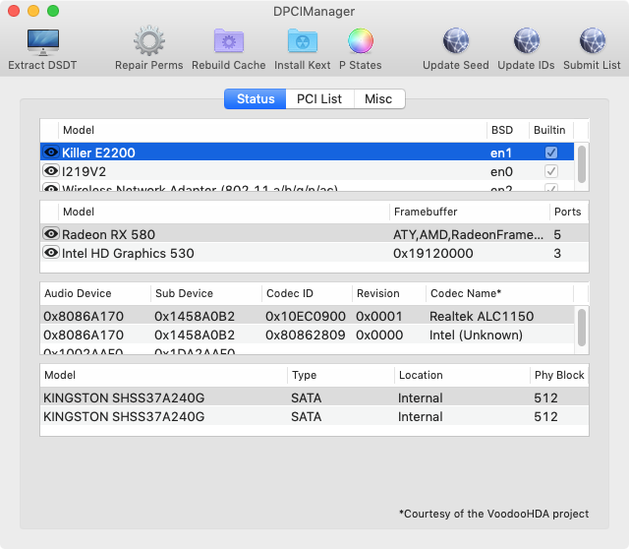Click eye icon for Killer E2200
629x549 pixels.
coord(51,152)
